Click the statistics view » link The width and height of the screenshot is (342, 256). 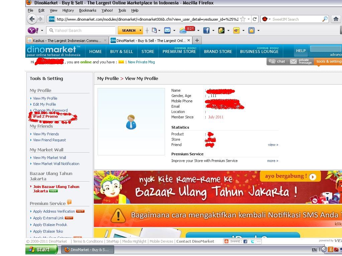coord(273,145)
